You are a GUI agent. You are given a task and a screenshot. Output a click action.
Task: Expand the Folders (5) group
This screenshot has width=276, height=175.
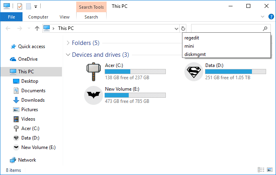(68, 43)
